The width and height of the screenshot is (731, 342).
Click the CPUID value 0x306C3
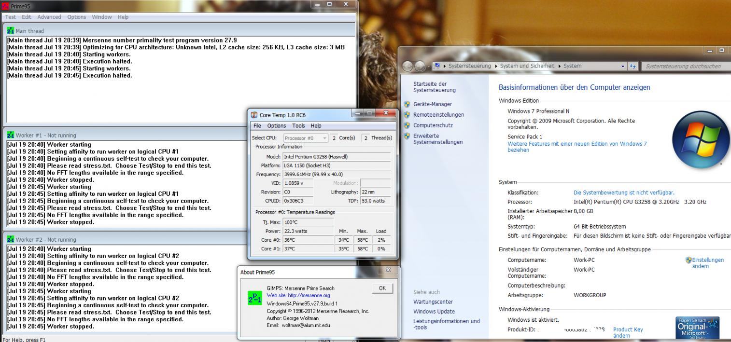297,200
